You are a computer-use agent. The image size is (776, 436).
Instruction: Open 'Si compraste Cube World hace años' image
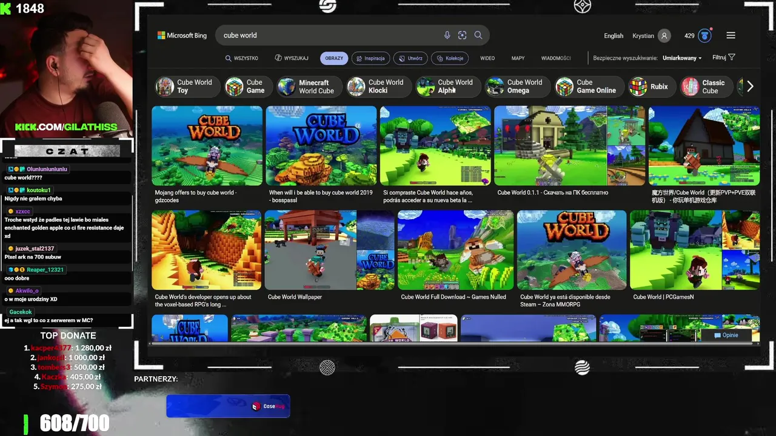pos(435,146)
